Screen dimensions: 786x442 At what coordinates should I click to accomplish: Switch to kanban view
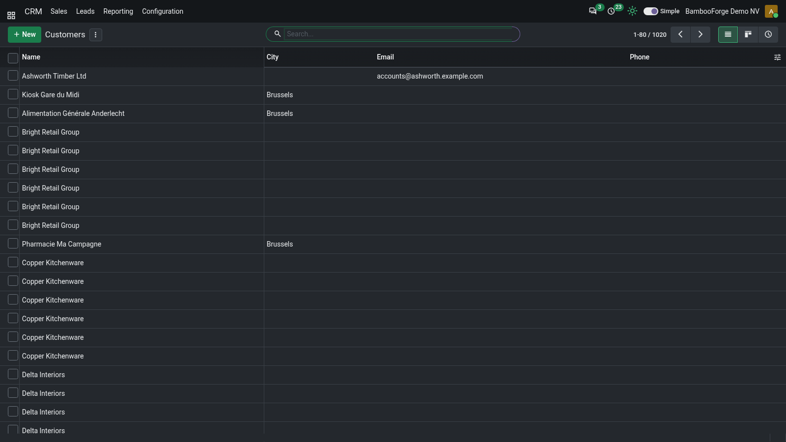pos(748,34)
